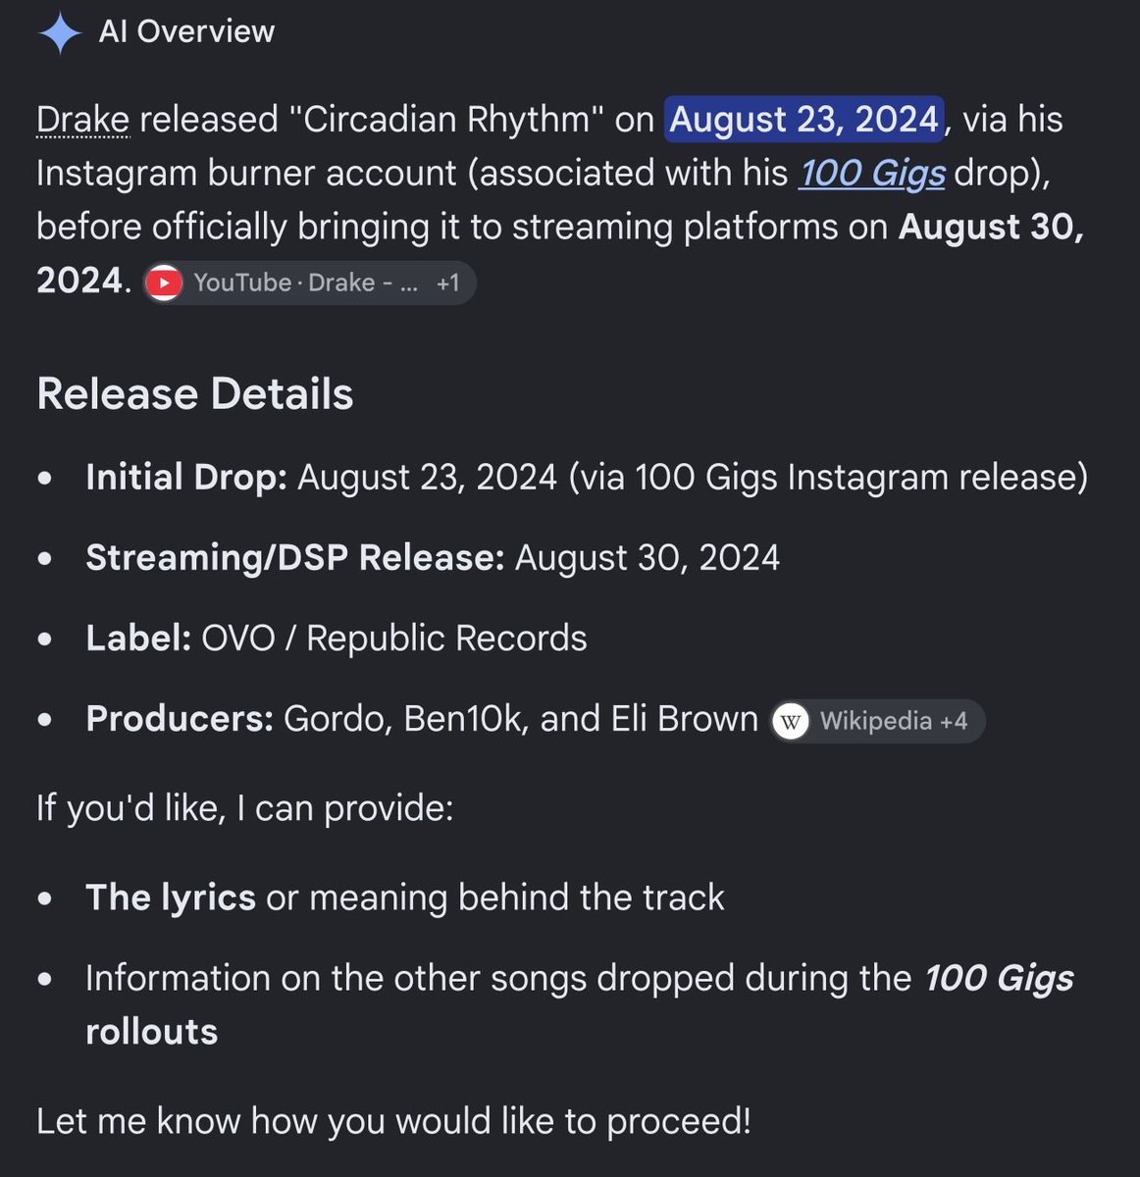1140x1177 pixels.
Task: Expand the Wikipedia +4 sources chip
Action: pyautogui.click(x=877, y=721)
